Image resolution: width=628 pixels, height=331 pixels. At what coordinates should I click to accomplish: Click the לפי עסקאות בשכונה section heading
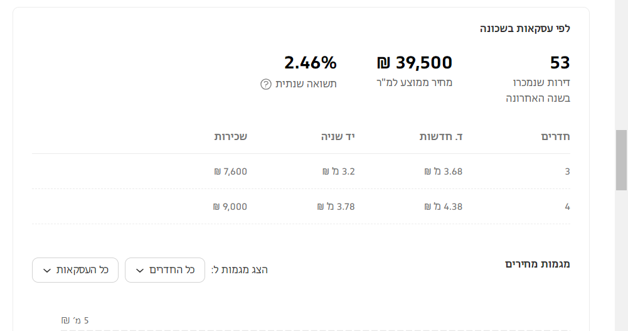tap(525, 28)
